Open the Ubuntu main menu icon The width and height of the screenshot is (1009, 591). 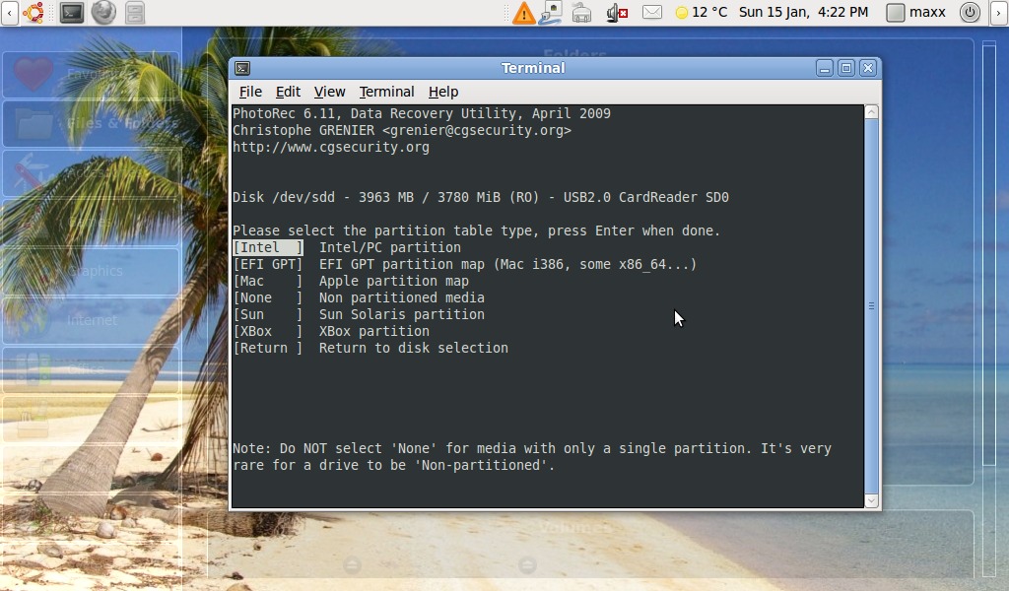point(34,12)
